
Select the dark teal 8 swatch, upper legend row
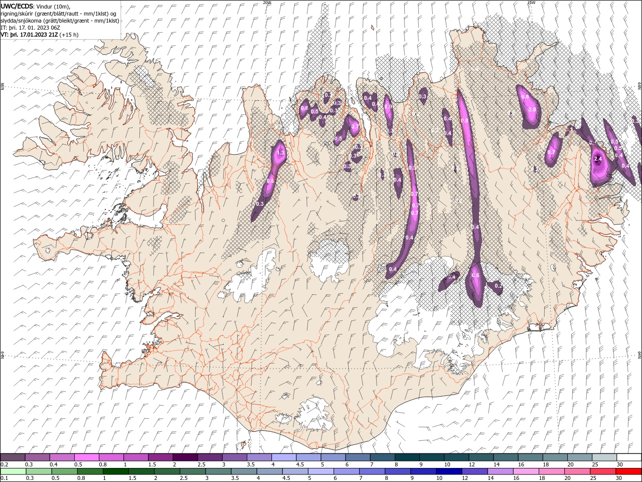pyautogui.click(x=407, y=457)
